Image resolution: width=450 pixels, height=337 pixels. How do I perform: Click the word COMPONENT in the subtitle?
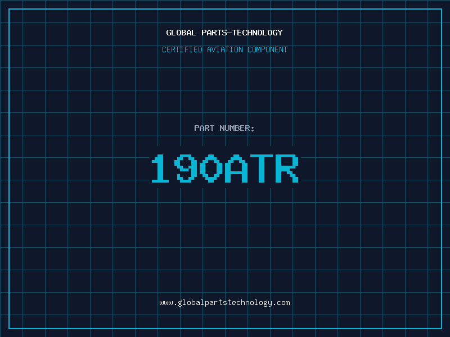[268, 49]
